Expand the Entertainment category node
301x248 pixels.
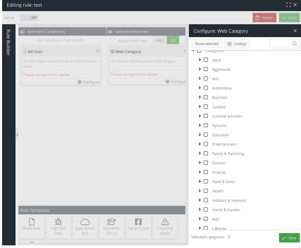coord(200,144)
